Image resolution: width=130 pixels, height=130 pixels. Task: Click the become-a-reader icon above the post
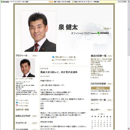(53, 60)
